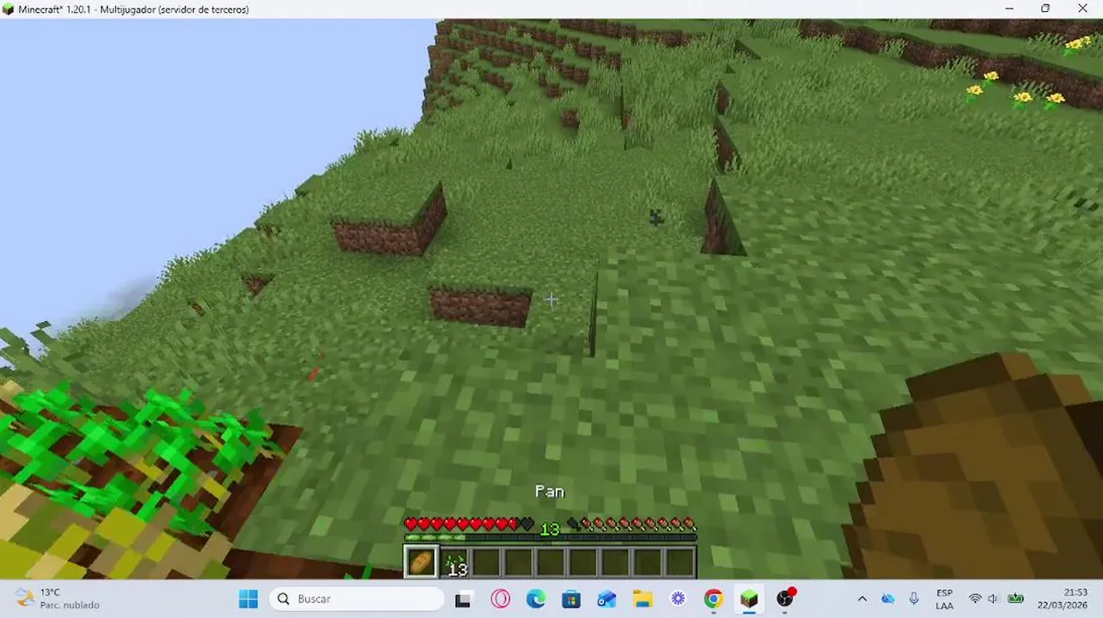The height and width of the screenshot is (618, 1103).
Task: Open File Explorer from the taskbar
Action: click(x=643, y=599)
